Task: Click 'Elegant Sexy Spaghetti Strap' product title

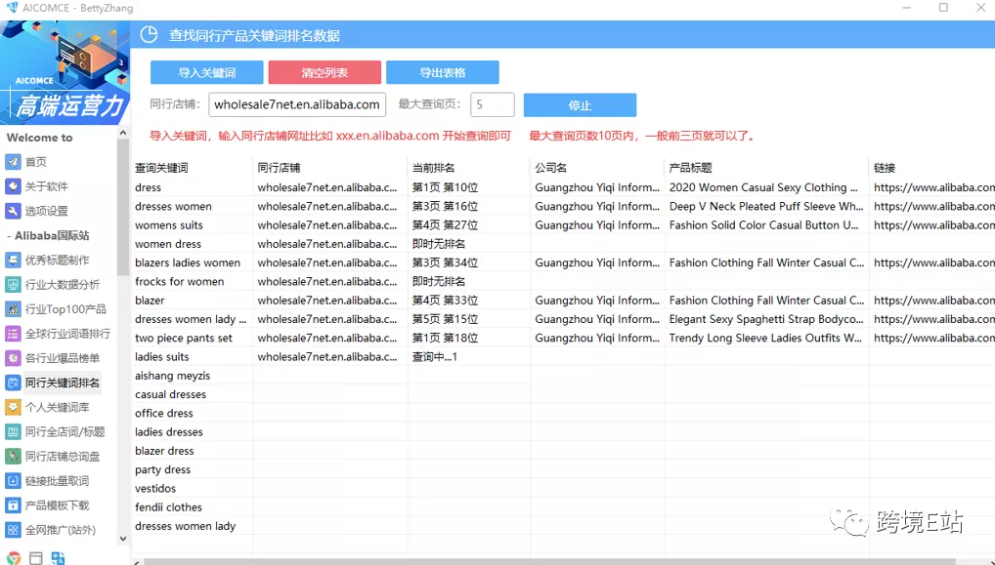Action: tap(766, 319)
